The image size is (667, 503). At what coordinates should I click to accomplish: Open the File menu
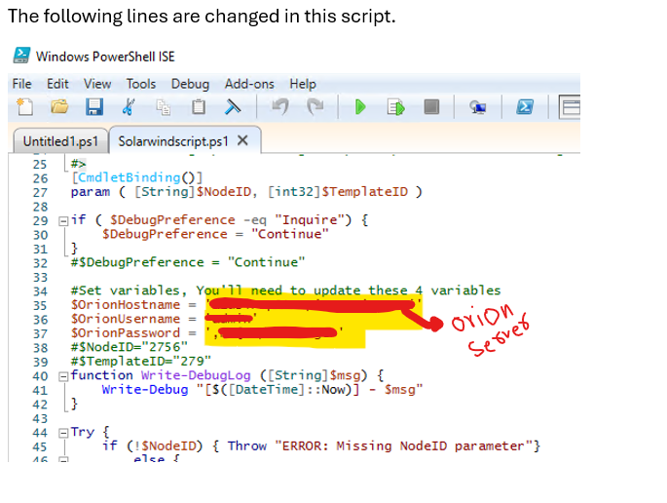[21, 84]
